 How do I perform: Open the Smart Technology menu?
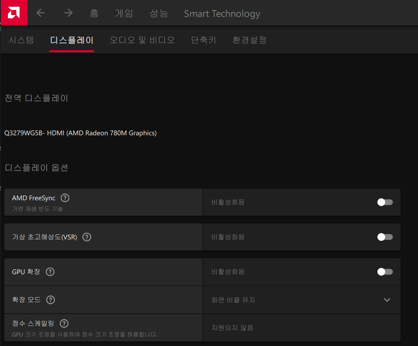pyautogui.click(x=222, y=13)
